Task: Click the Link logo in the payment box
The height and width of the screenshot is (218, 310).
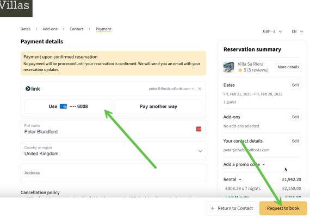Action: [33, 89]
